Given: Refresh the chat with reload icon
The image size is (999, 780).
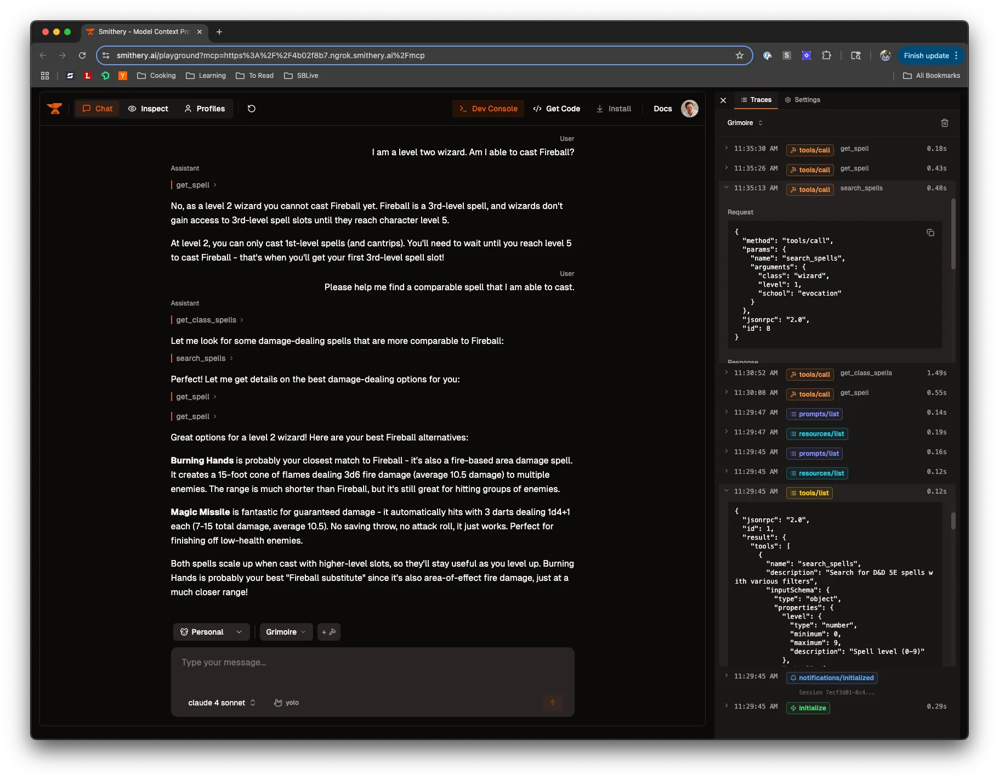Looking at the screenshot, I should (x=252, y=109).
